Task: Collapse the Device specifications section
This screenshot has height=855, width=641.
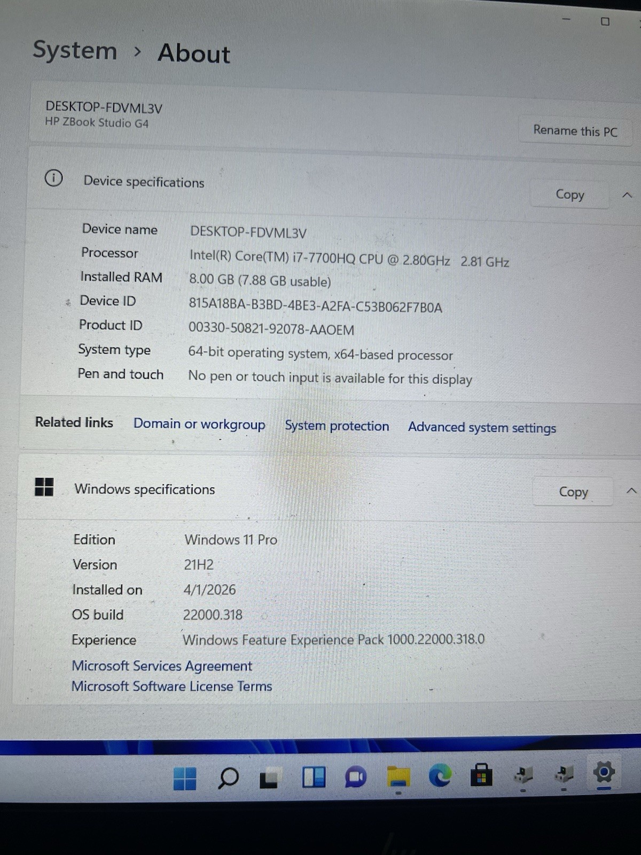Action: pos(627,196)
